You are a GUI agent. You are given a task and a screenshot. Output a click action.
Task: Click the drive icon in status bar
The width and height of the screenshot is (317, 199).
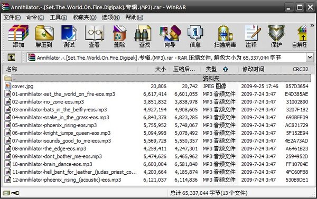6,193
